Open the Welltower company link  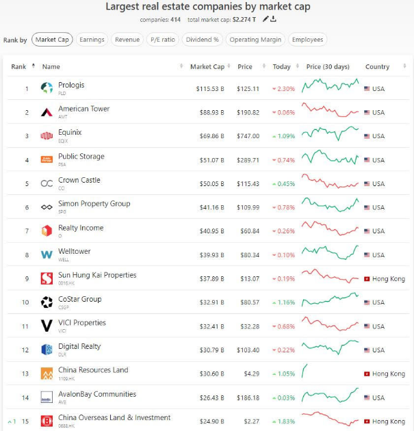[x=74, y=251]
